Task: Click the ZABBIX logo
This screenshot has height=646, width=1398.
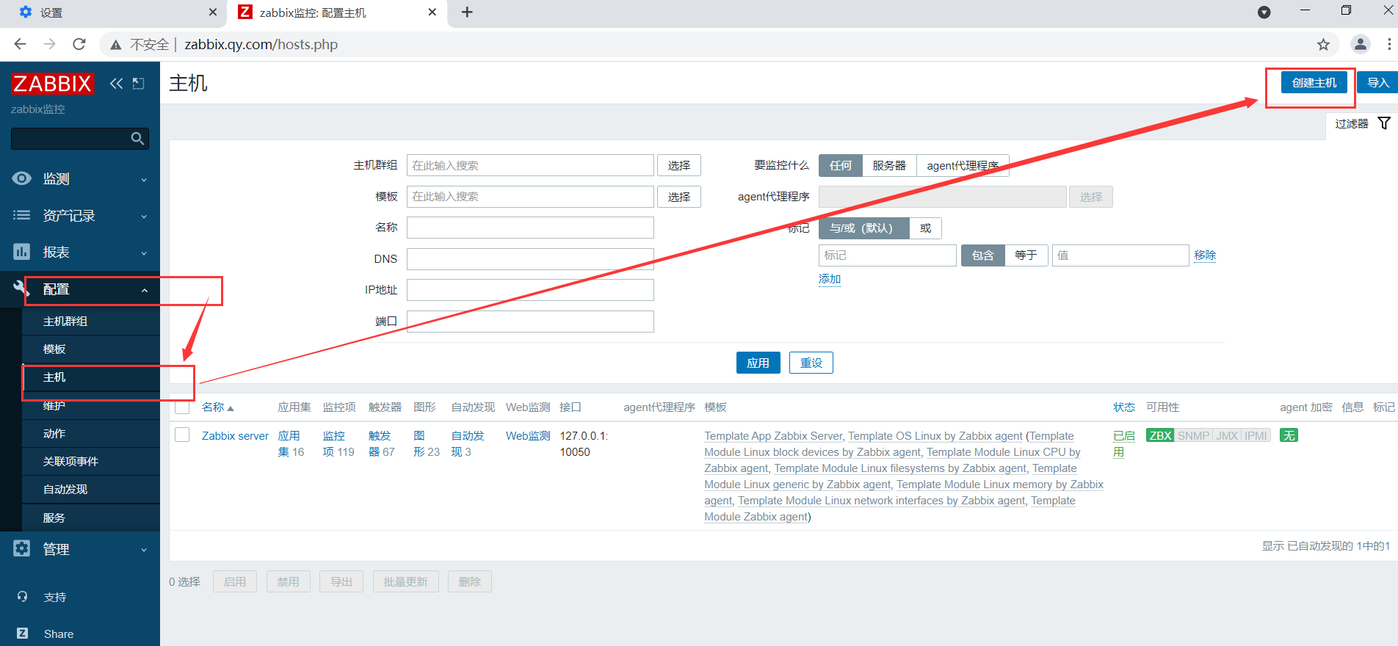Action: click(x=52, y=84)
